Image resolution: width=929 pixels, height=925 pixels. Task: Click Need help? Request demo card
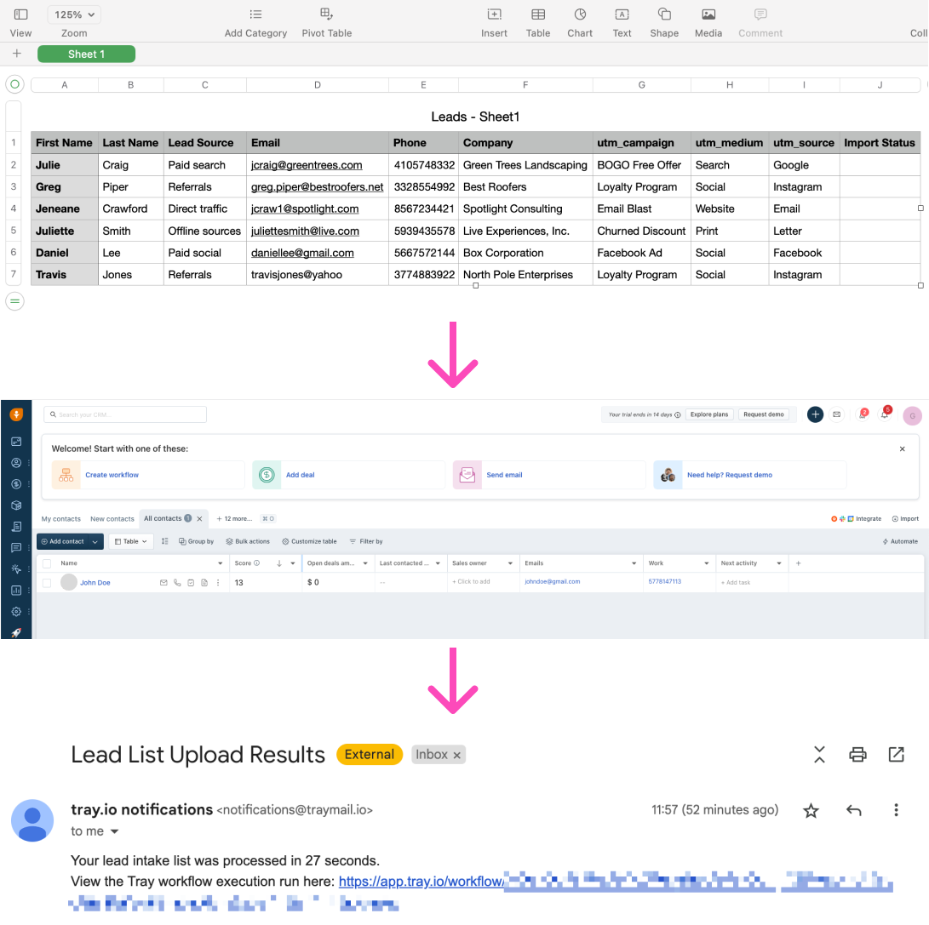[750, 475]
